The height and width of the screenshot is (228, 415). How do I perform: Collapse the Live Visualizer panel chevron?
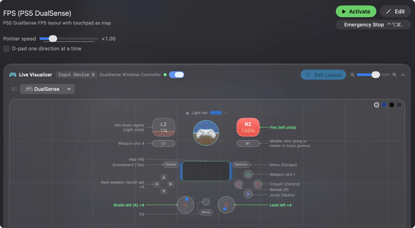click(403, 75)
